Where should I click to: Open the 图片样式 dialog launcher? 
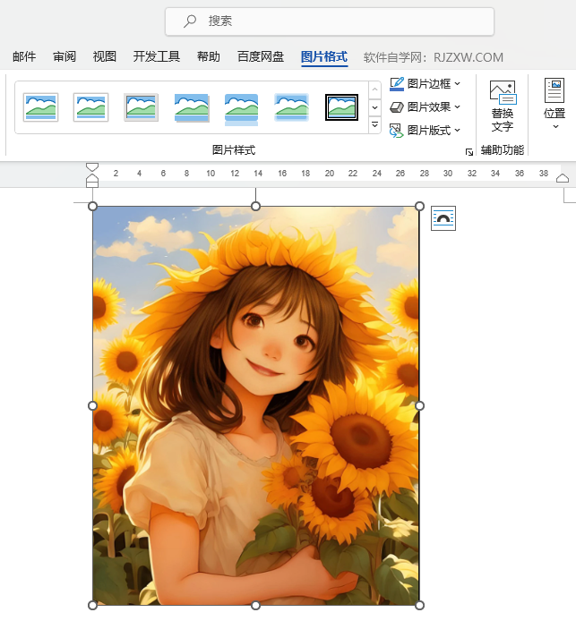coord(469,152)
